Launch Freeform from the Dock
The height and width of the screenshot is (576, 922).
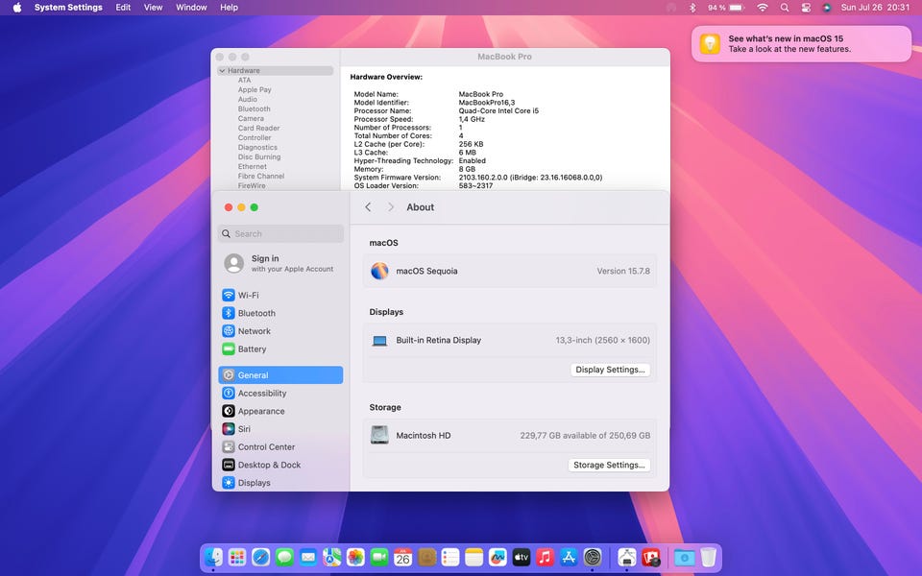(x=497, y=557)
